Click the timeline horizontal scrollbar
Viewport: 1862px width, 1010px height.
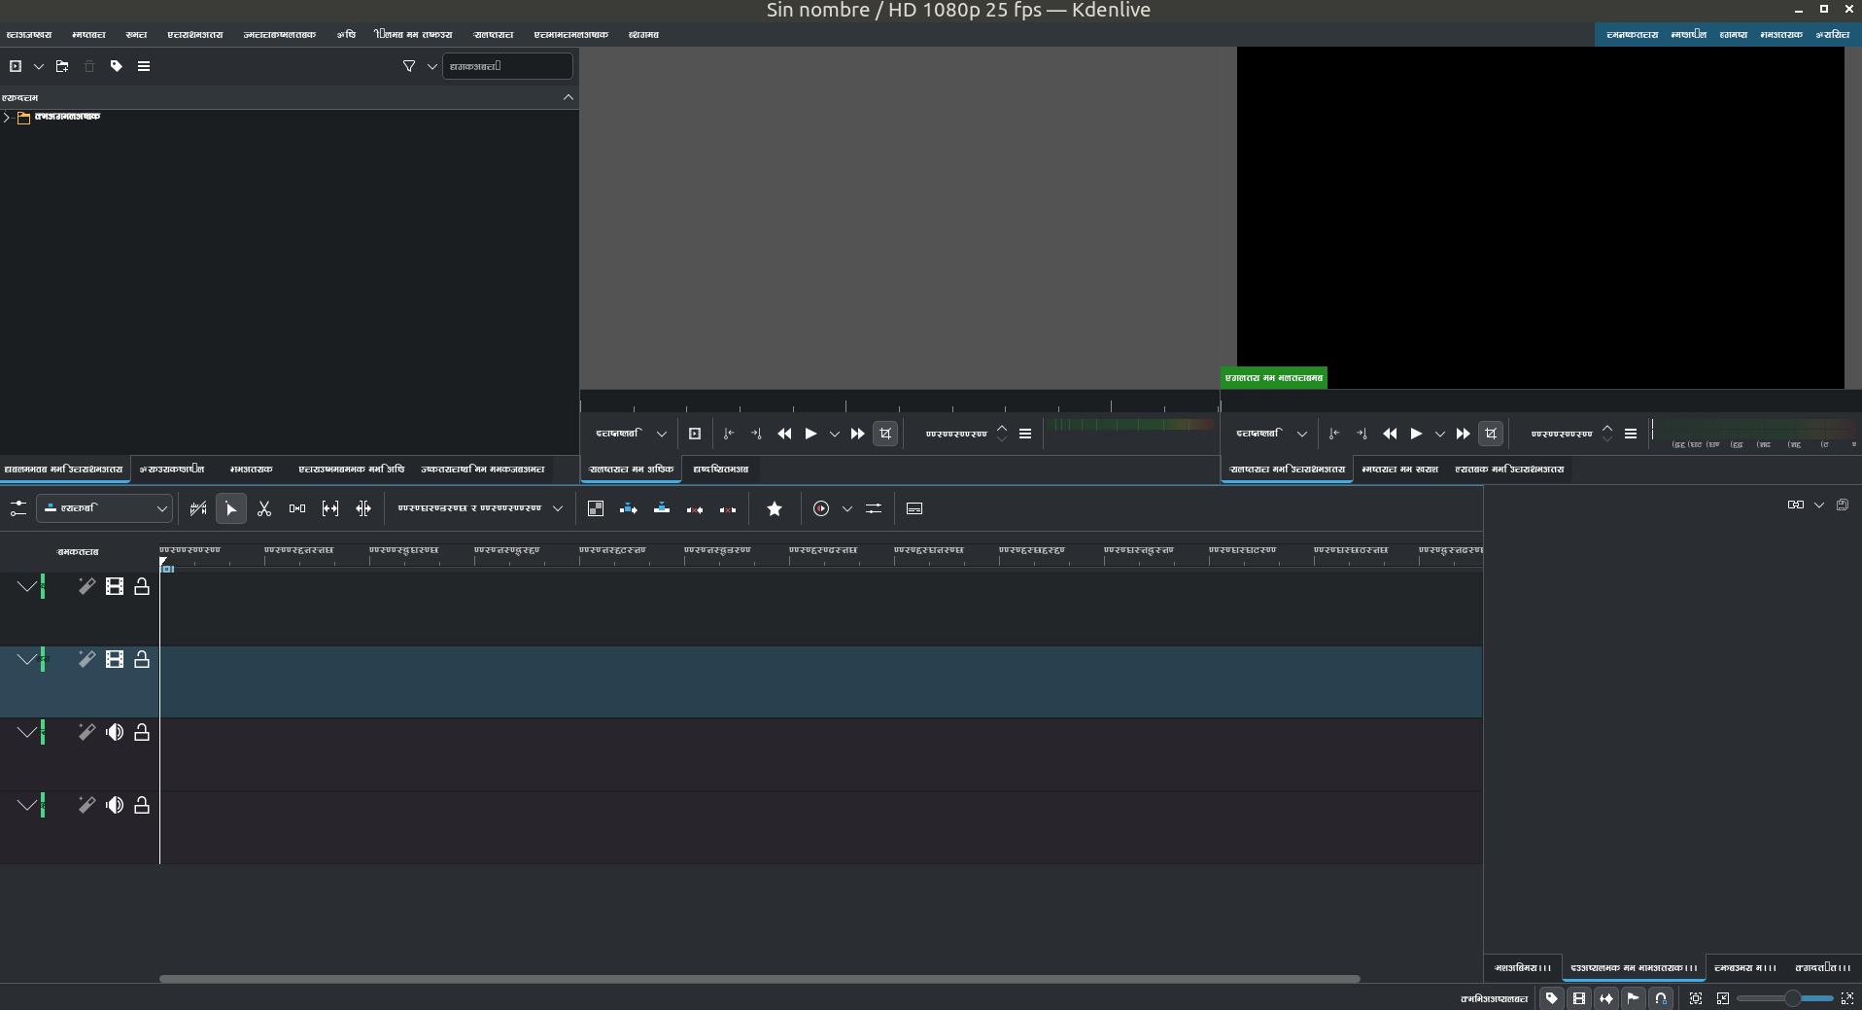[759, 978]
